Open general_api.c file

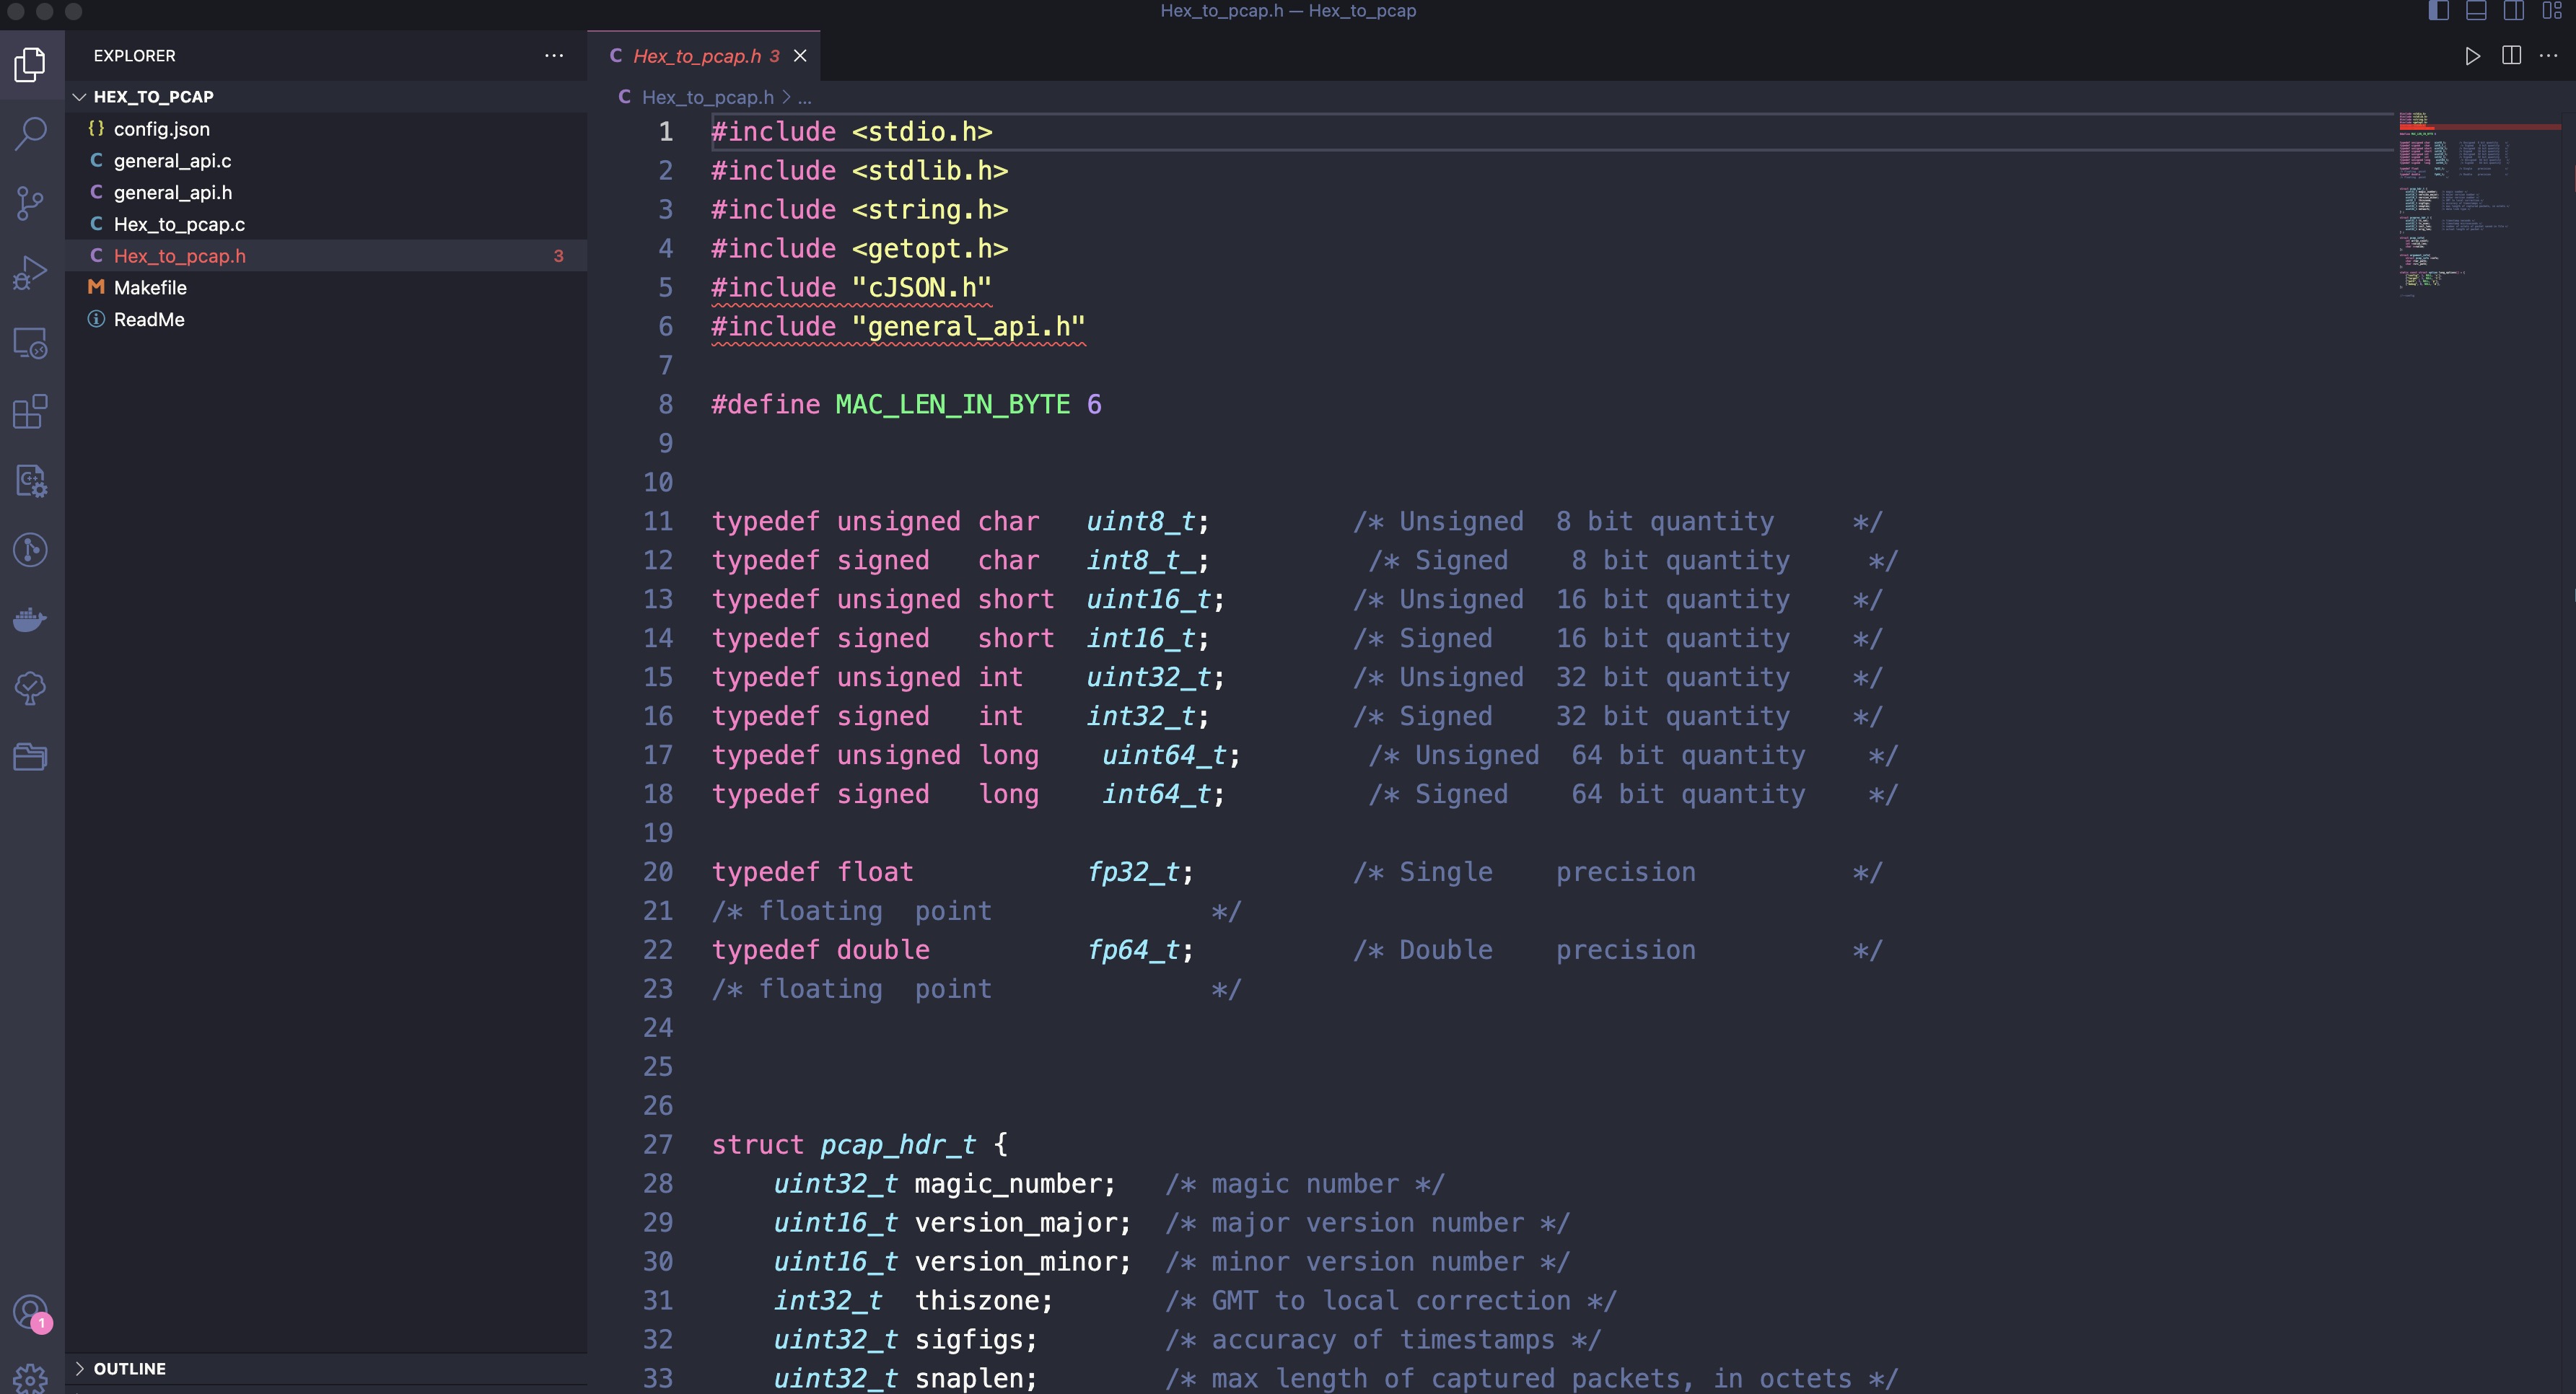click(x=326, y=161)
